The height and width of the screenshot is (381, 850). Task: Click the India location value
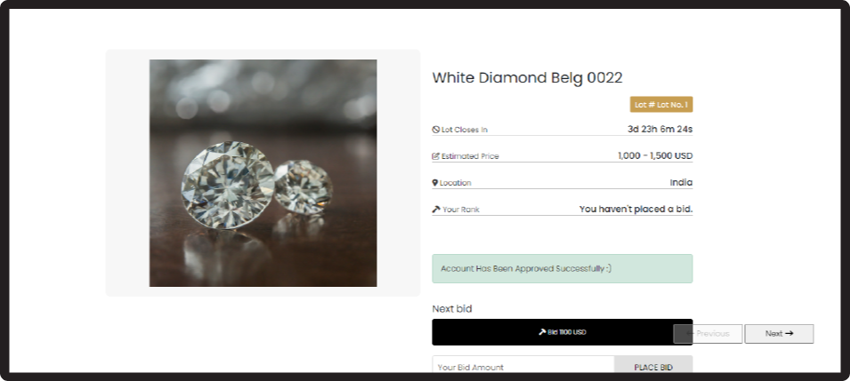[x=681, y=182]
